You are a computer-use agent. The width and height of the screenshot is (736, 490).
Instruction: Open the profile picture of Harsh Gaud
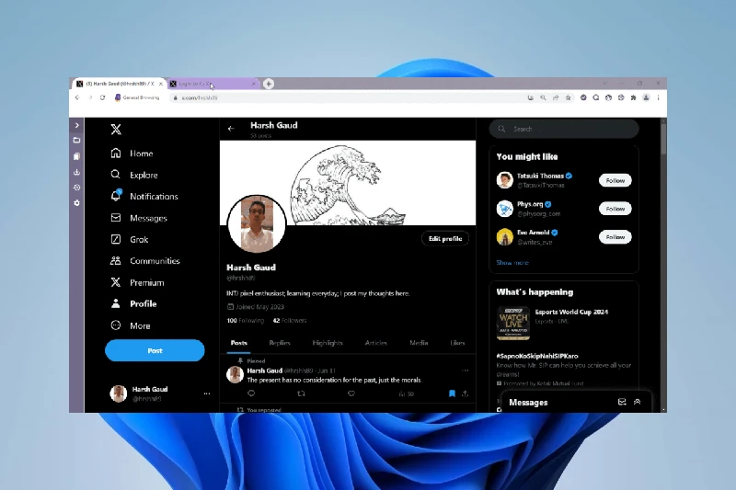click(257, 224)
